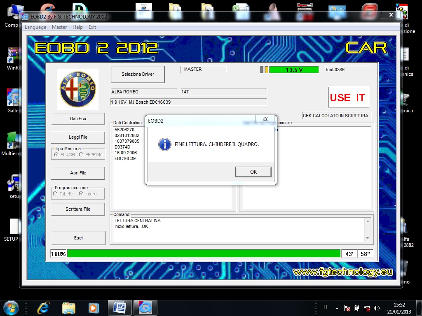
Task: Click the 1037379005 line in Dati Centralina
Action: (127, 142)
